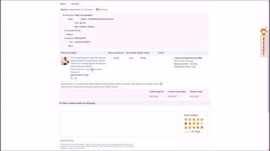Click idog Fashion Co Ltd seller name
The width and height of the screenshot is (270, 151).
click(x=79, y=75)
